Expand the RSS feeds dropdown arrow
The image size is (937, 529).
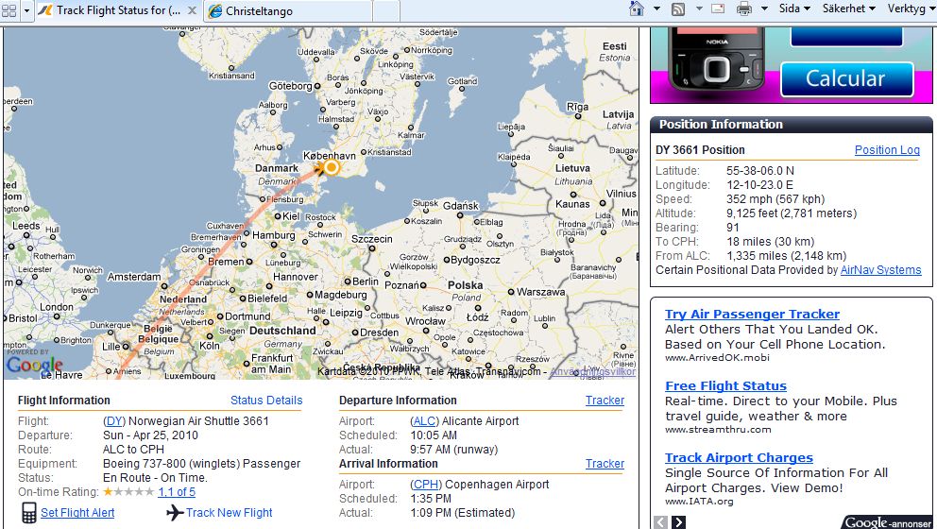tap(699, 9)
